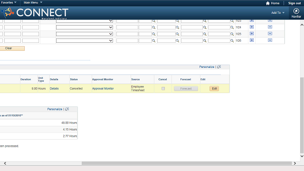Select the '8.00' duration value
Image resolution: width=304 pixels, height=171 pixels.
(35, 89)
